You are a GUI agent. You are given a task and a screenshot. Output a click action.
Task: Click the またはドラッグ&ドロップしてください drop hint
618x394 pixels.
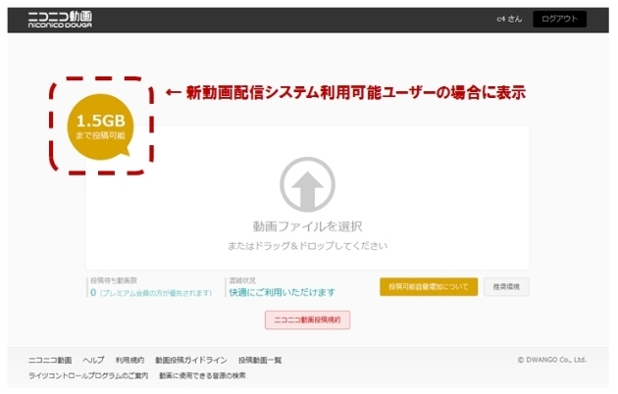307,246
